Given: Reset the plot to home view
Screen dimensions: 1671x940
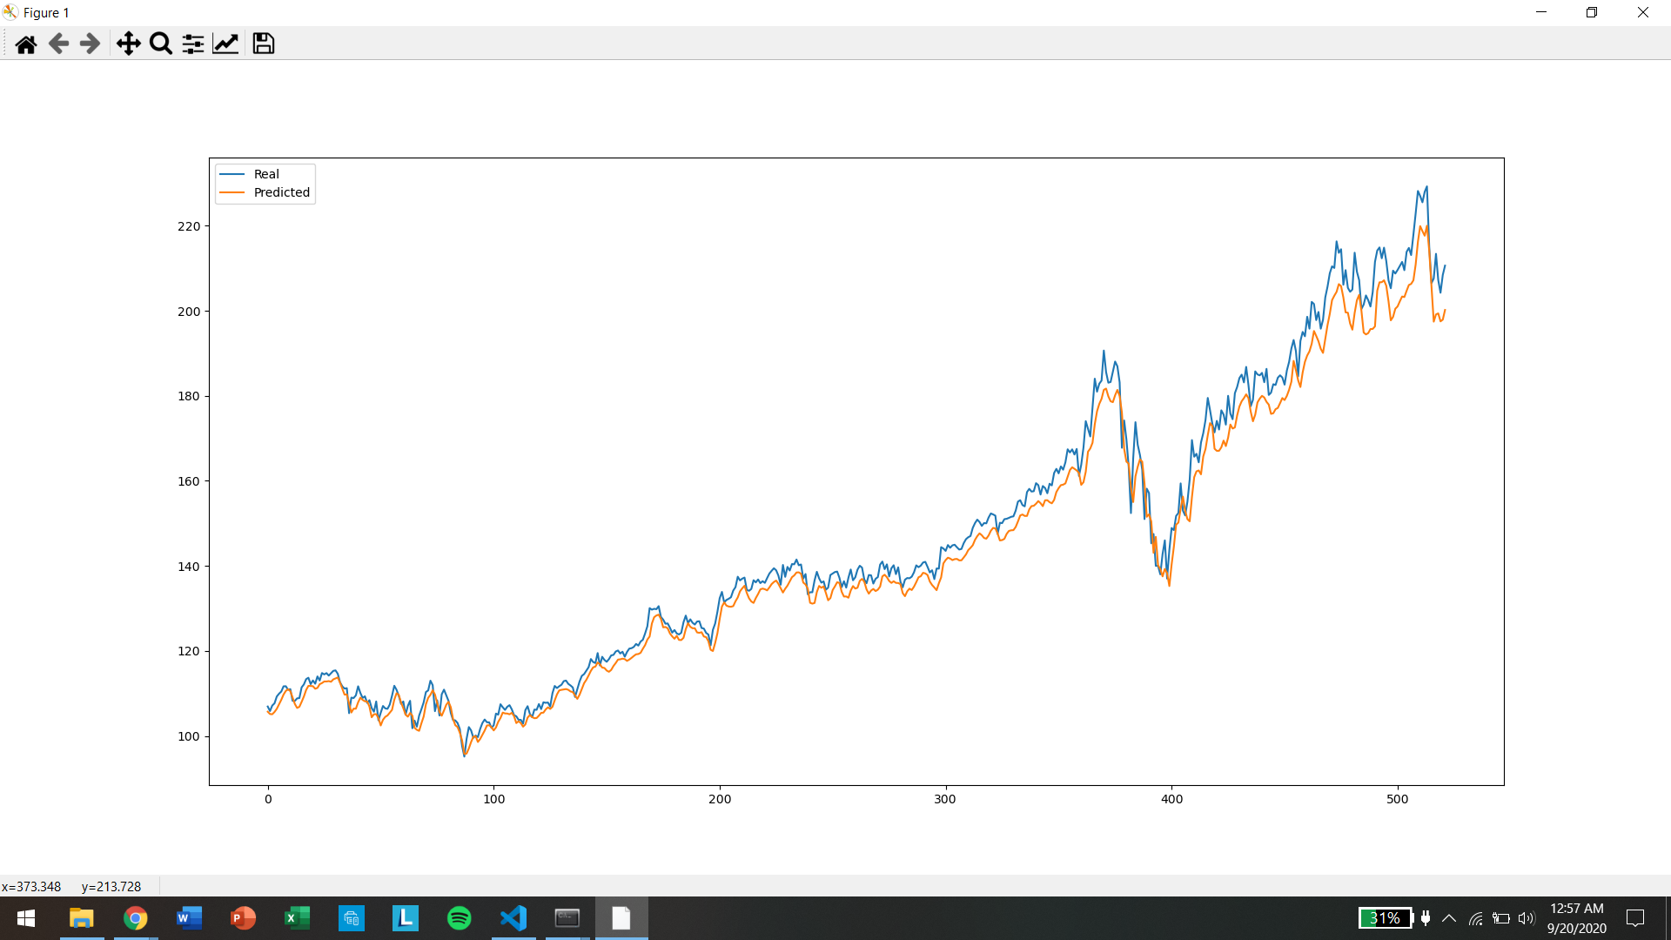Looking at the screenshot, I should coord(26,44).
